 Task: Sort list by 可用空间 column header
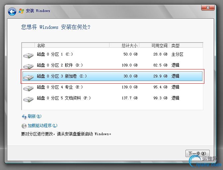tap(154, 45)
